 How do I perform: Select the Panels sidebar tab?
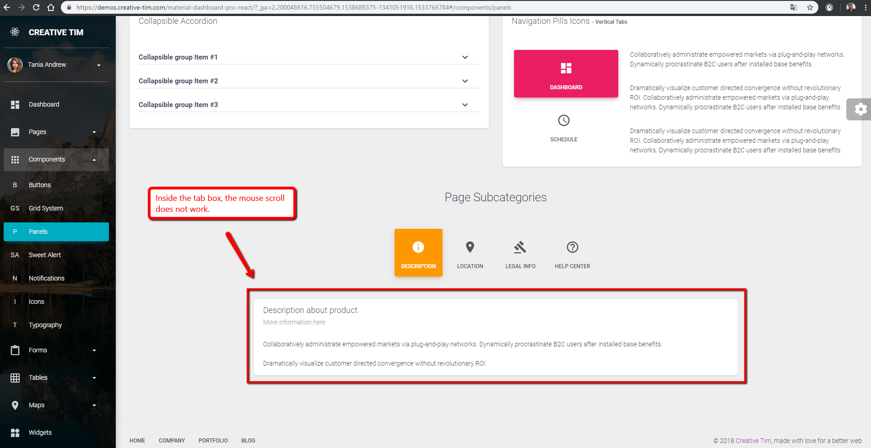pos(38,232)
